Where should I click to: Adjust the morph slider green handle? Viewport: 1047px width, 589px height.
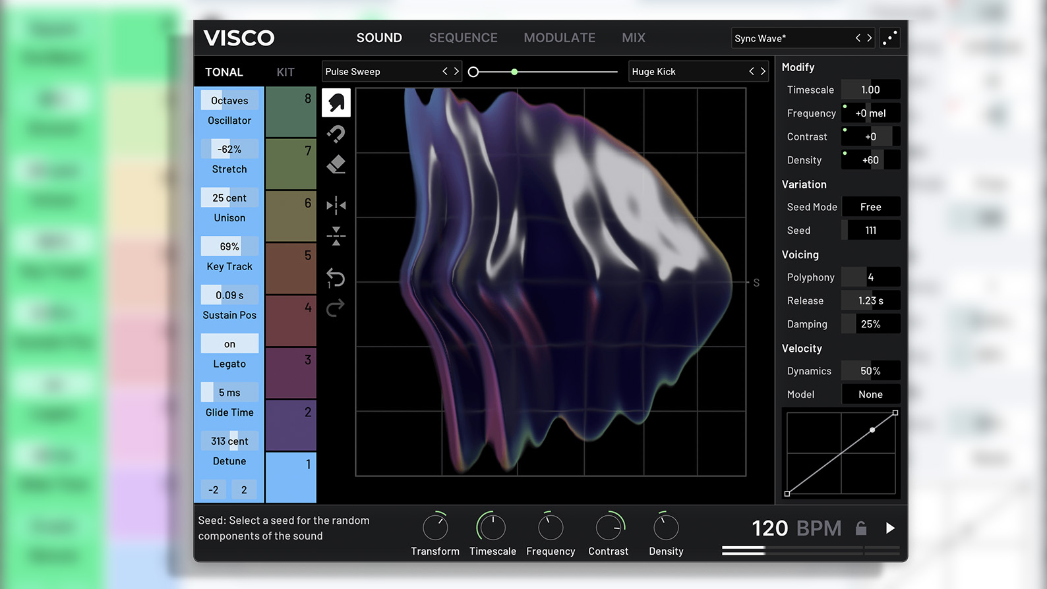click(514, 72)
